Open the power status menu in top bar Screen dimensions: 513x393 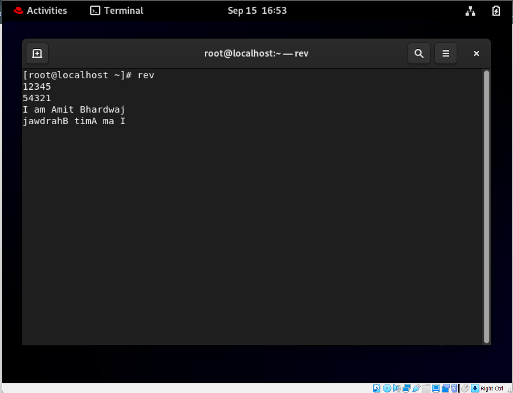(496, 11)
